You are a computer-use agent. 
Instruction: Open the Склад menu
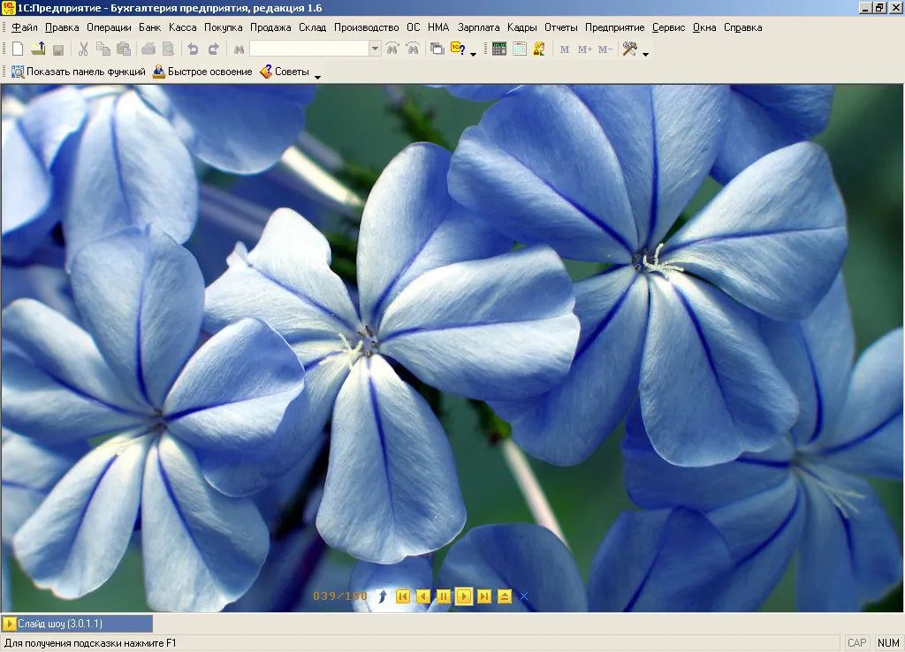click(x=312, y=27)
